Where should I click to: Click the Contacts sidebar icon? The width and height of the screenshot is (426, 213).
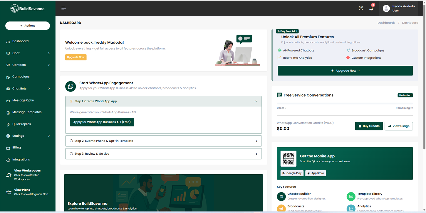click(x=8, y=65)
